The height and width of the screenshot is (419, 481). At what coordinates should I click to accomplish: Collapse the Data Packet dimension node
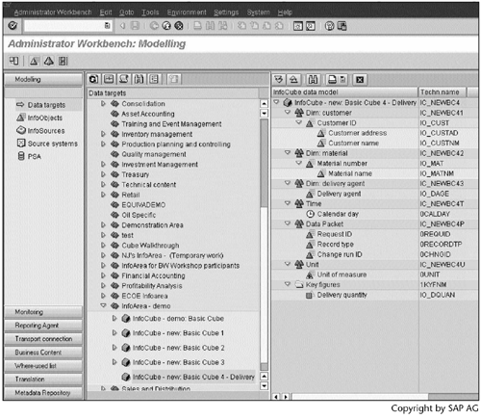[x=288, y=223]
